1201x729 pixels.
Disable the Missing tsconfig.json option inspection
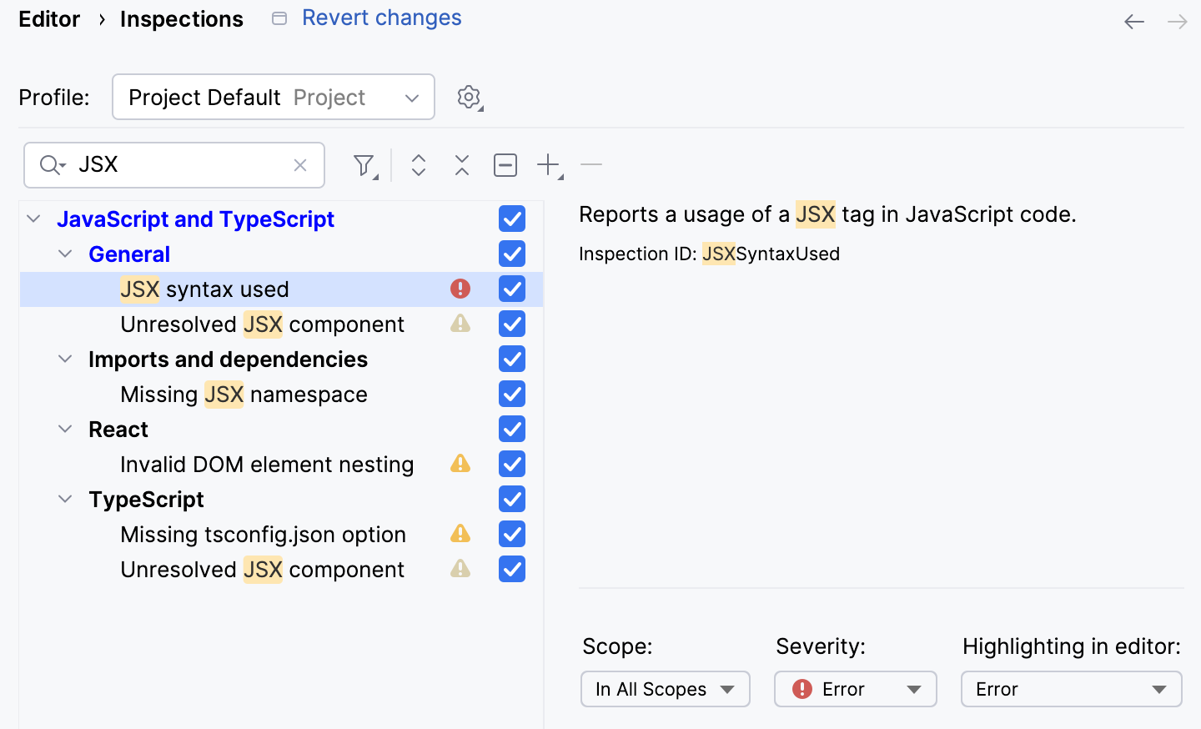click(511, 534)
